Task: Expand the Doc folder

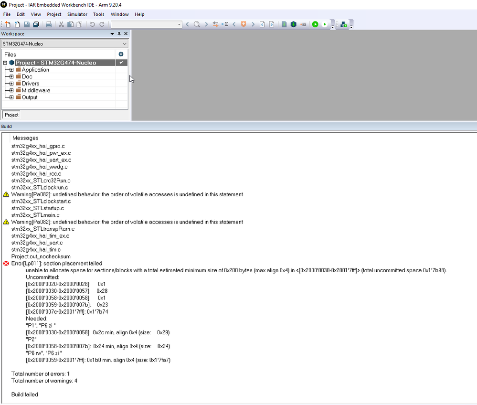Action: [x=11, y=77]
